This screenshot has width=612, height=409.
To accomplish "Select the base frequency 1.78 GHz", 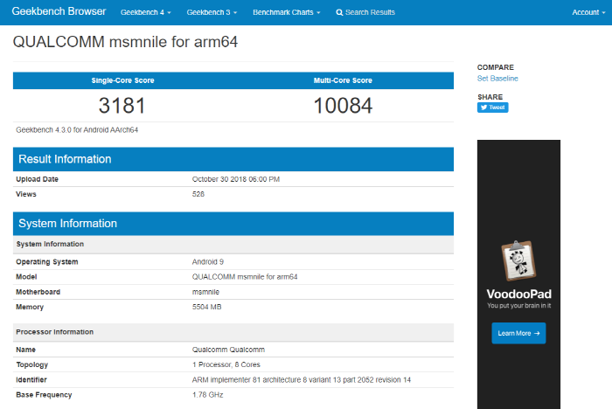I will coord(208,395).
